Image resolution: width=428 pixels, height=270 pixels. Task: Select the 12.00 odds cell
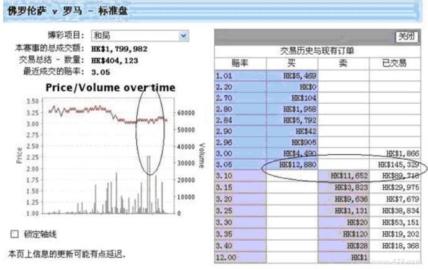click(240, 257)
